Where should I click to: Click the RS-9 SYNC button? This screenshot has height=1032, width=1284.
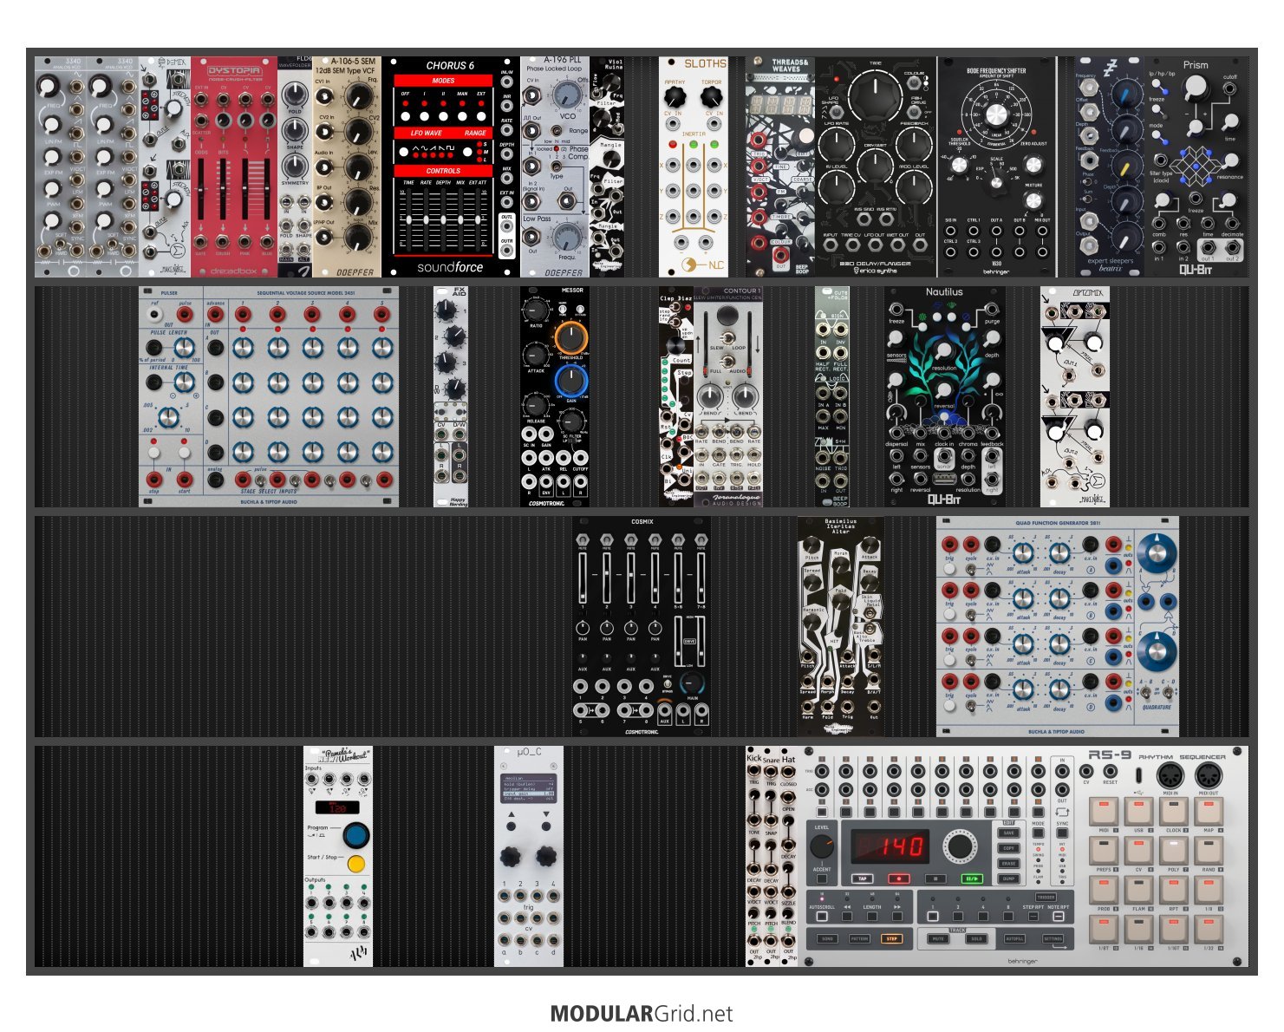point(1062,833)
